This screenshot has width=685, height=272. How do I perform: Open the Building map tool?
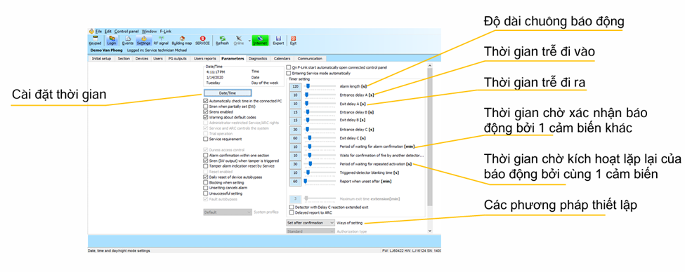click(182, 41)
